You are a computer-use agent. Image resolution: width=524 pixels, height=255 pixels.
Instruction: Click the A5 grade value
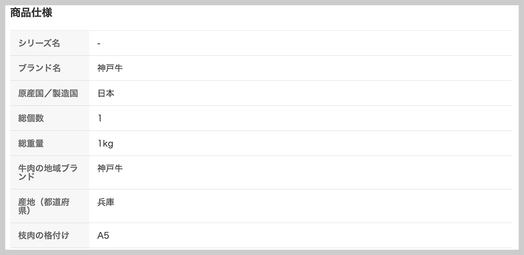[x=103, y=236]
